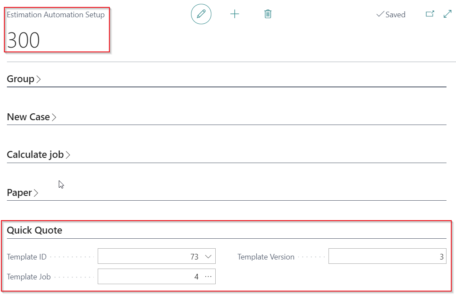Expand the Calculate job section
Viewport: 456px width, 298px height.
click(38, 154)
